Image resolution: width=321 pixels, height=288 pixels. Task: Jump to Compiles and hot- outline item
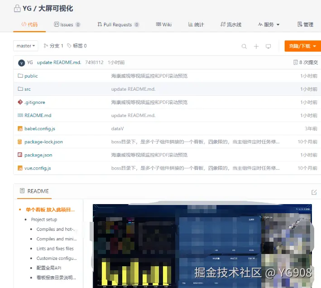tap(55, 229)
